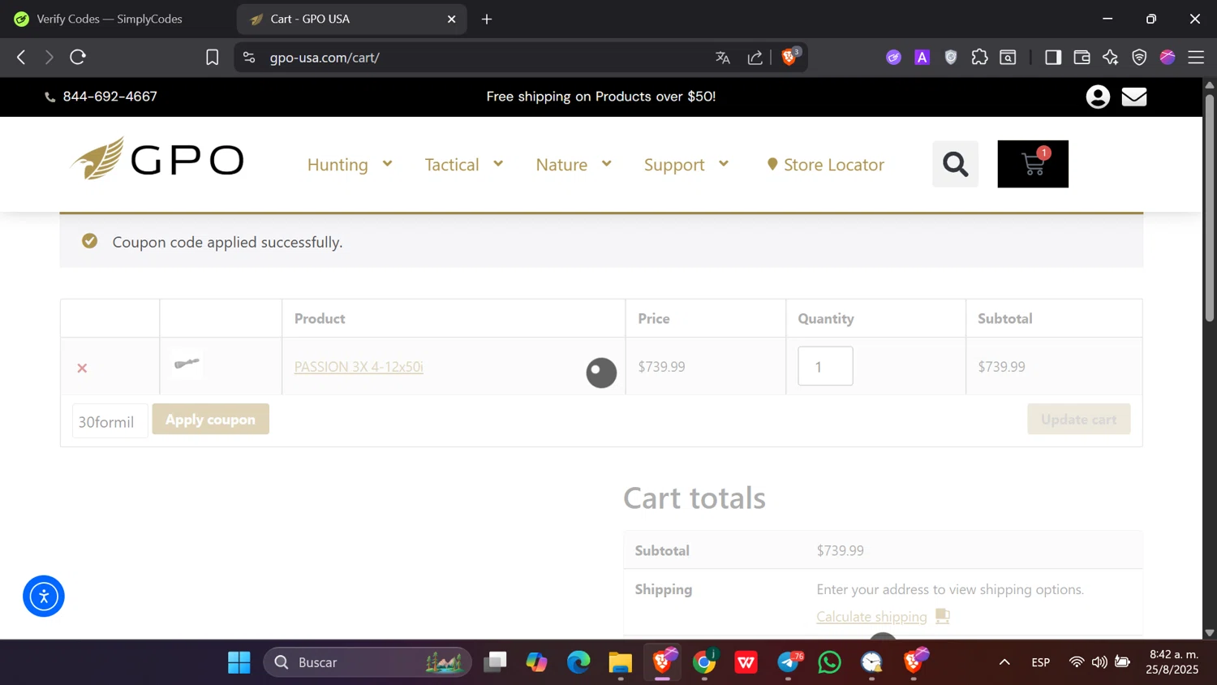The width and height of the screenshot is (1217, 685).
Task: Close the Cart - GPO USA tab
Action: pos(452,19)
